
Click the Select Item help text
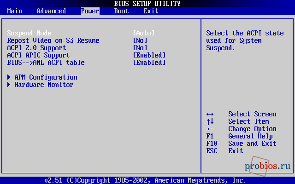coord(248,121)
